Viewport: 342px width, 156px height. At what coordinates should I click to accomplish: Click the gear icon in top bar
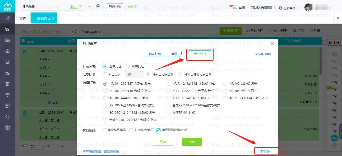click(x=98, y=6)
